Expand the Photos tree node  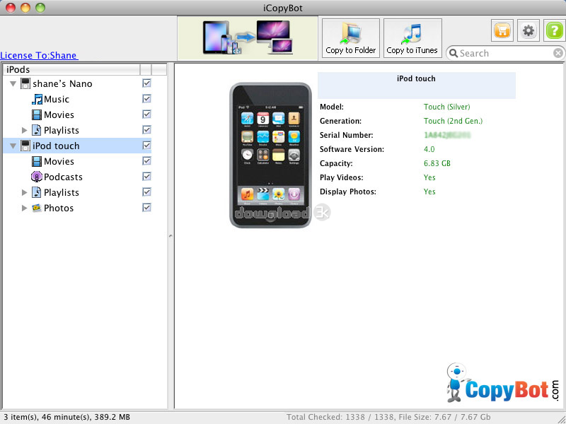(x=25, y=208)
